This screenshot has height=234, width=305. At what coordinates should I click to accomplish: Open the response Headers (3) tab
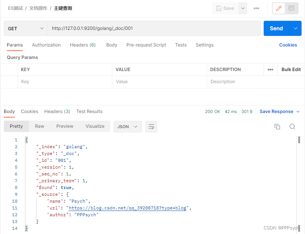click(57, 112)
